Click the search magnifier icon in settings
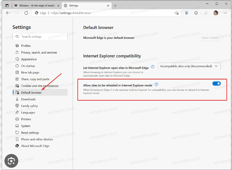Image resolution: width=232 pixels, height=170 pixels. click(17, 37)
